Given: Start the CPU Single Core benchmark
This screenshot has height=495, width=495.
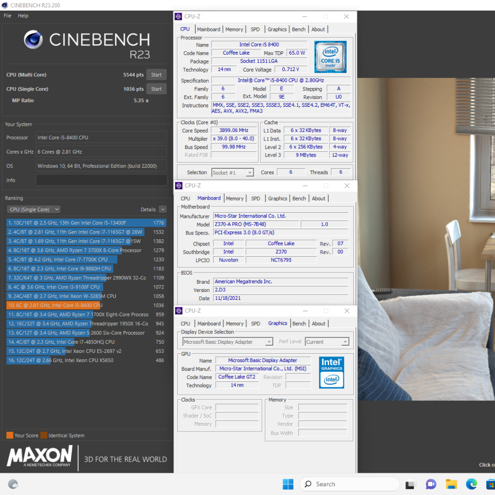Looking at the screenshot, I should click(156, 89).
